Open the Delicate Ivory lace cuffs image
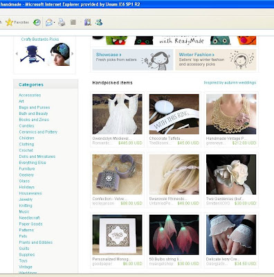Image resolution: width=274 pixels, height=277 pixels. pos(231,235)
